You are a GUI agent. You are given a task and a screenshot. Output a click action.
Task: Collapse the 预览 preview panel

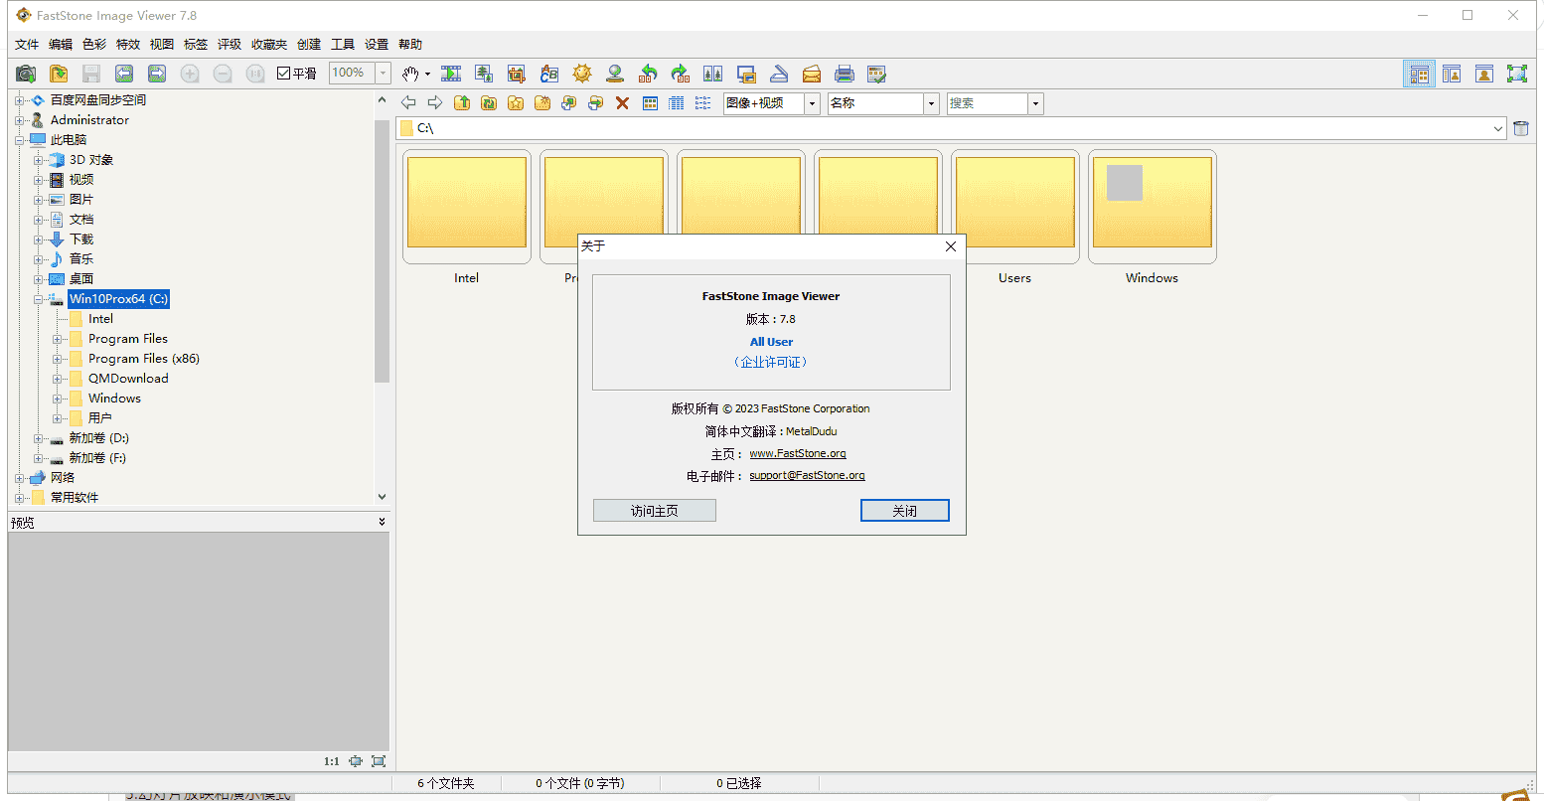tap(382, 522)
